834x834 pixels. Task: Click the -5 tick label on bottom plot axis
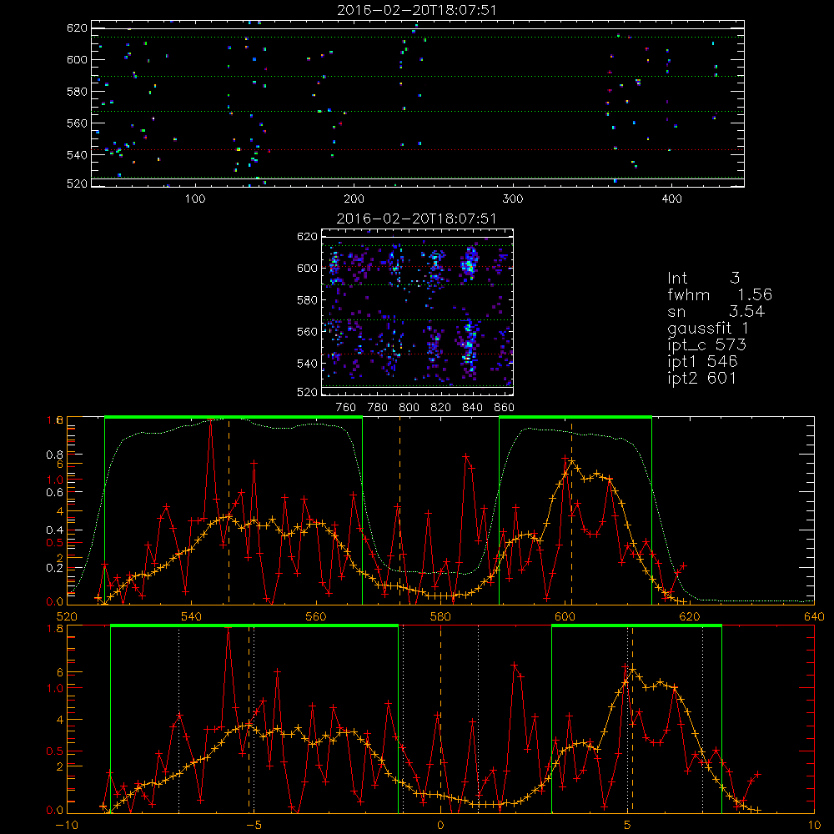[254, 826]
